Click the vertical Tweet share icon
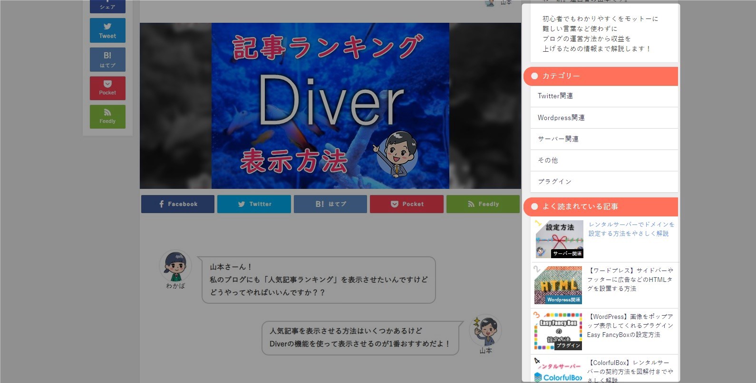Image resolution: width=756 pixels, height=383 pixels. (107, 30)
